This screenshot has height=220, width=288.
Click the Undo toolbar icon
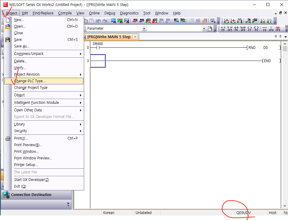point(98,21)
